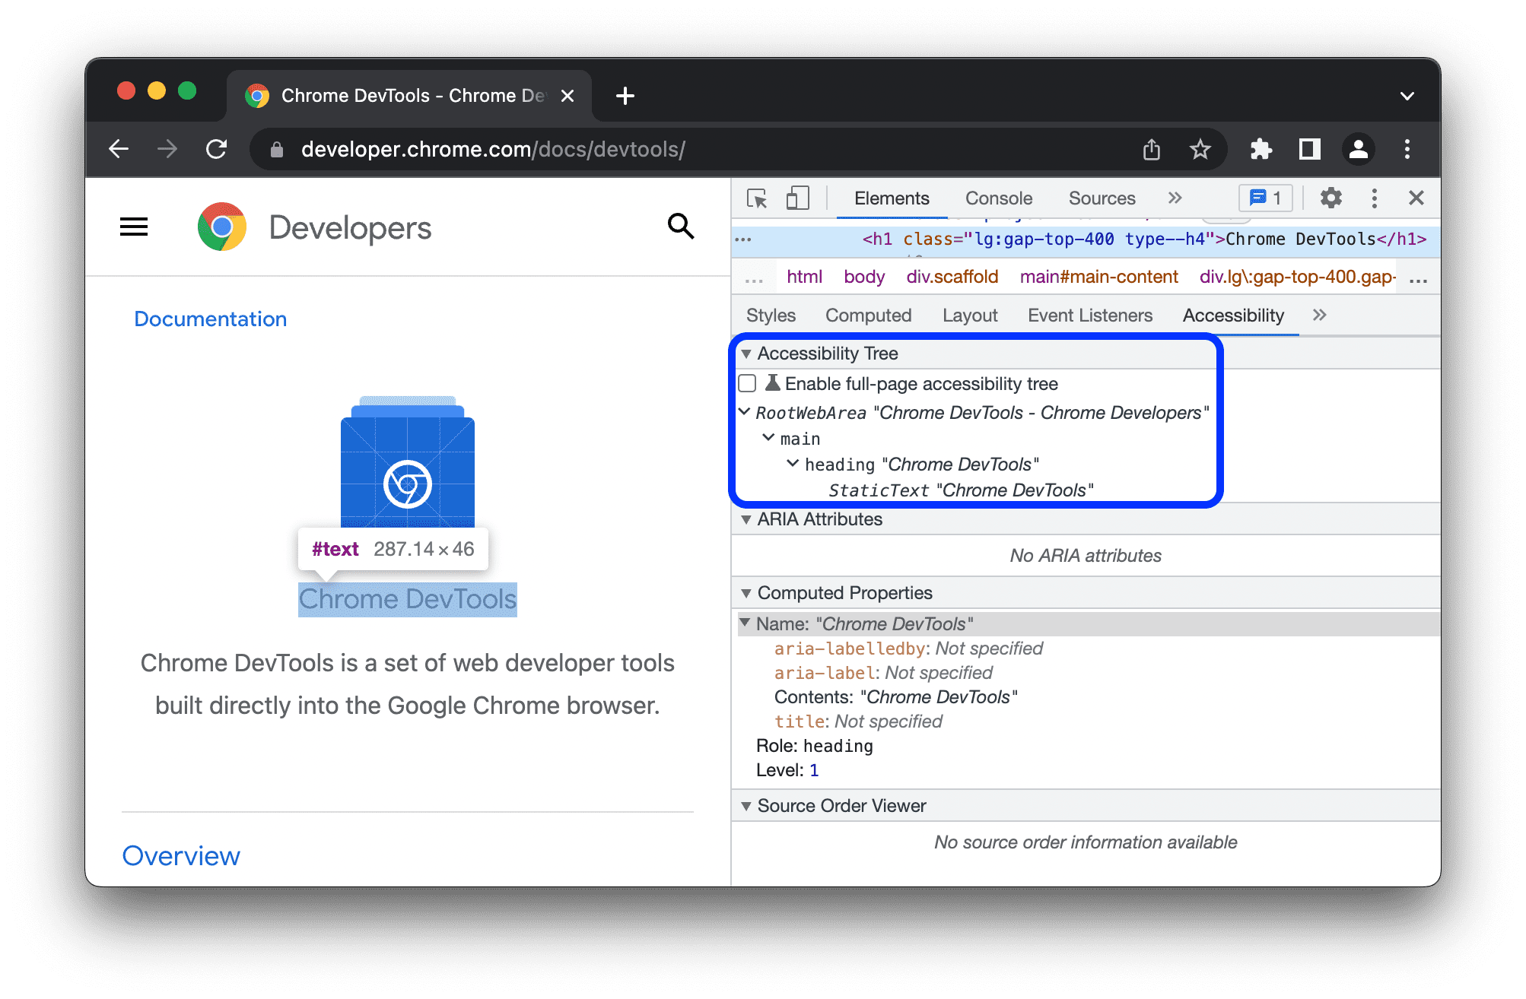
Task: Click the Overview link
Action: click(181, 856)
